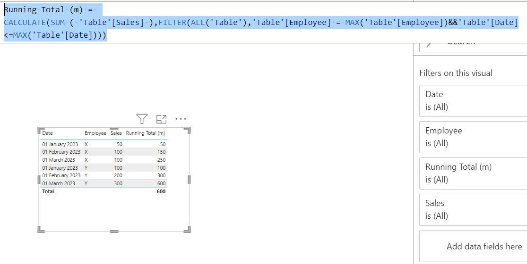Click the bottom-right corner handle of visual
The height and width of the screenshot is (264, 527).
[188, 230]
